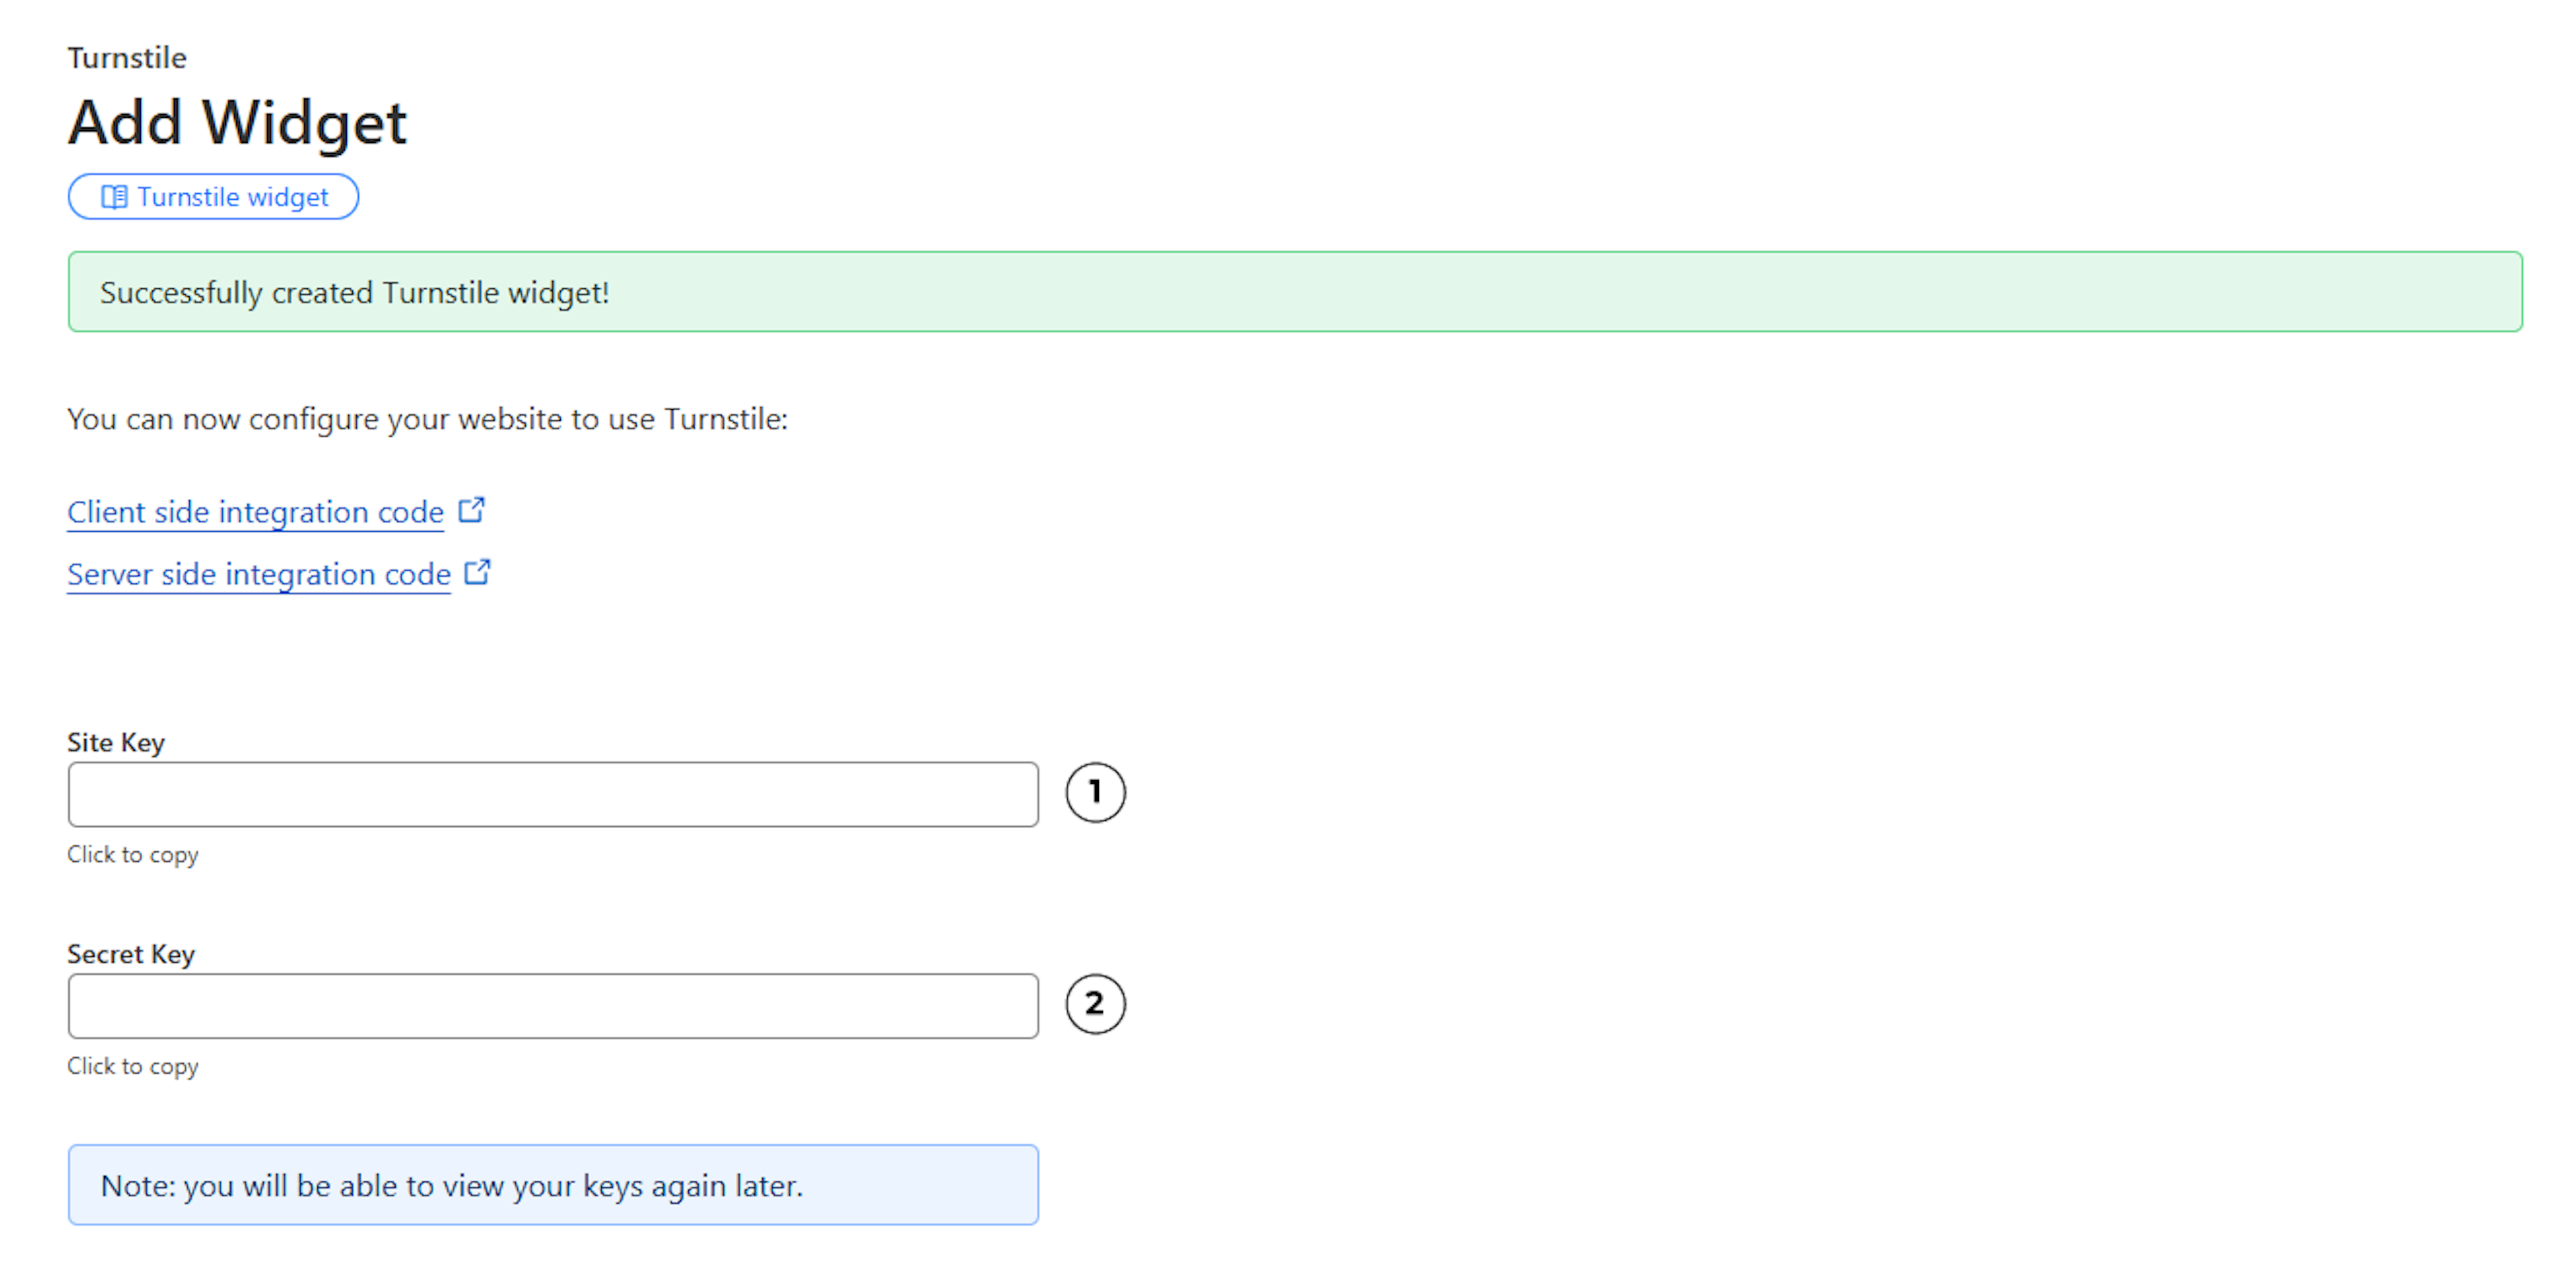This screenshot has width=2576, height=1278.
Task: Select the Click to copy label under Secret Key
Action: pyautogui.click(x=132, y=1066)
